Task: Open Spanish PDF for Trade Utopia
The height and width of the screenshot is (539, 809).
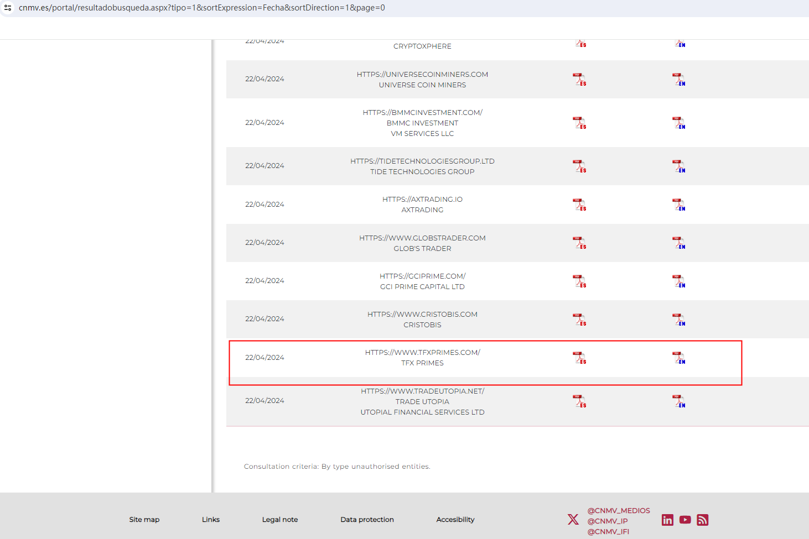Action: click(579, 401)
